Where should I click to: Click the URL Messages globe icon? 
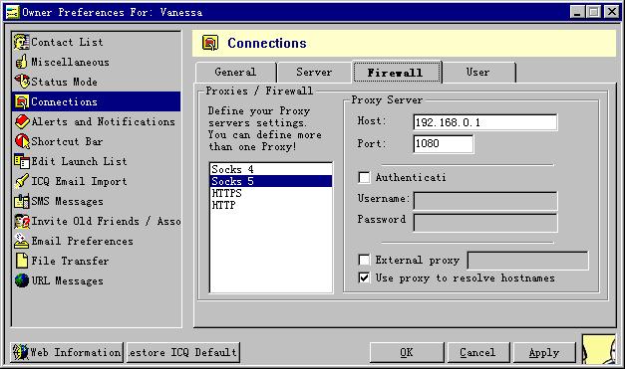click(22, 280)
